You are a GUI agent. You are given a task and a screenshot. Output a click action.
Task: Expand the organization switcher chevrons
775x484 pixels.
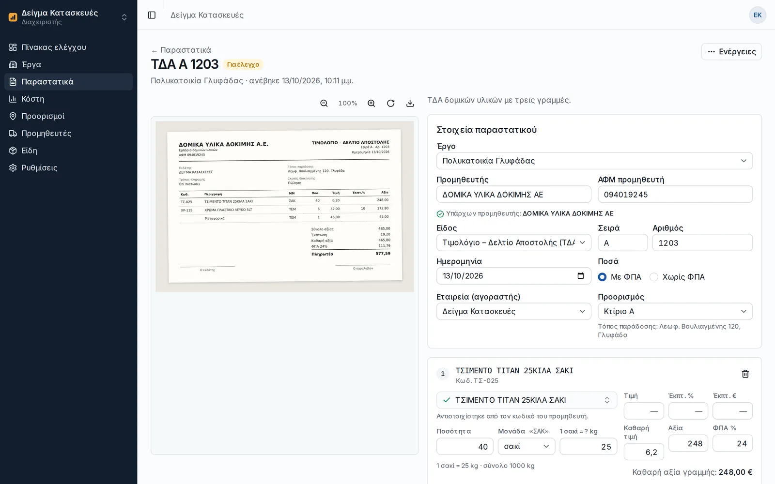(x=124, y=17)
